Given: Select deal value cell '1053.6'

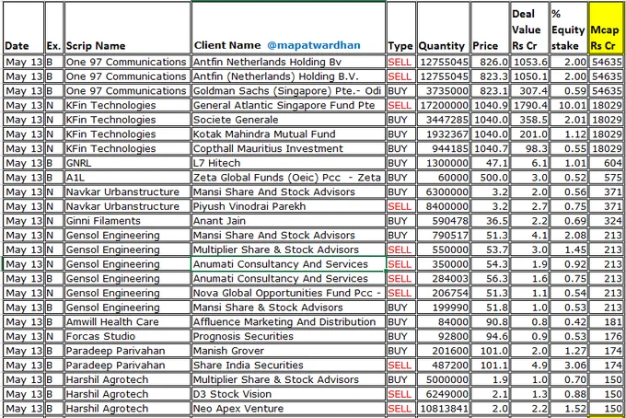Looking at the screenshot, I should click(x=529, y=62).
